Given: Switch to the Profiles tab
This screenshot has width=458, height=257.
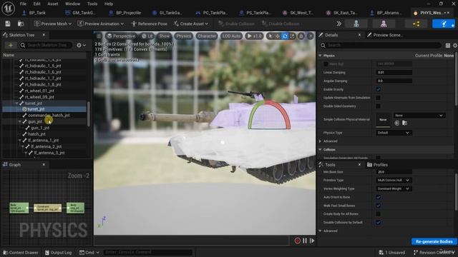Looking at the screenshot, I should (x=377, y=165).
